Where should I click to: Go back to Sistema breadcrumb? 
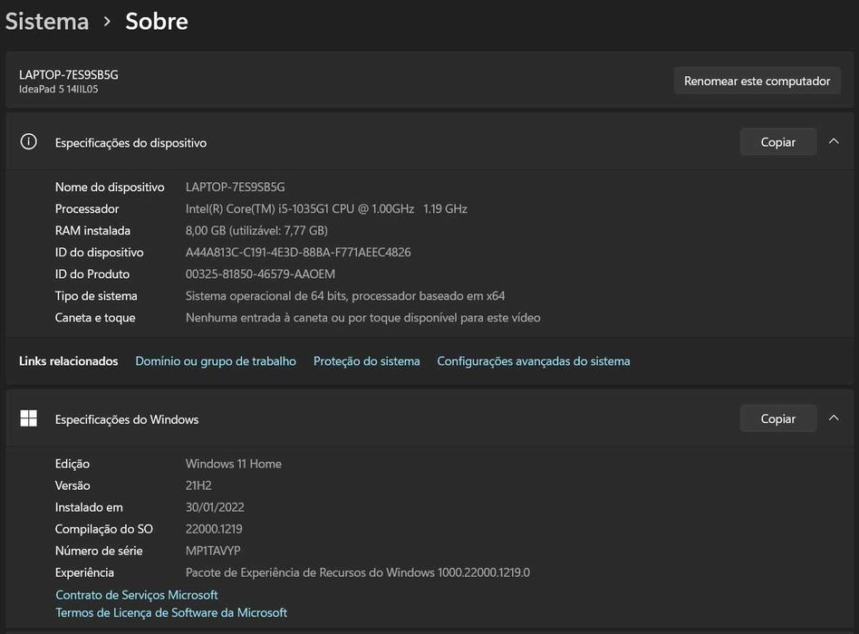click(x=47, y=22)
